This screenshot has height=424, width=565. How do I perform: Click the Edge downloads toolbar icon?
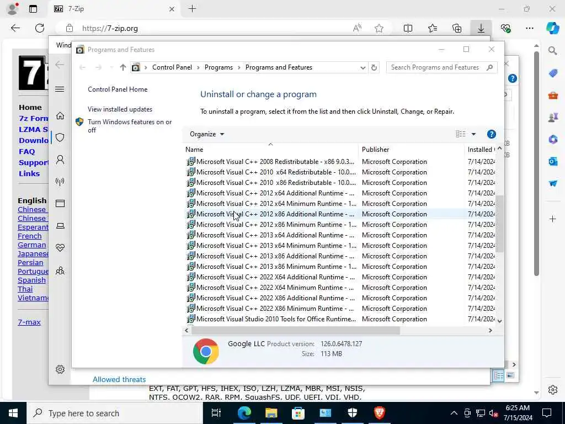(481, 28)
